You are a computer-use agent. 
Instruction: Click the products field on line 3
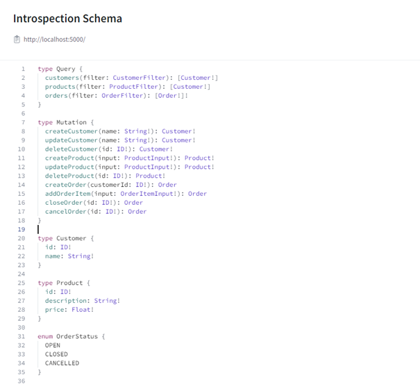pyautogui.click(x=60, y=87)
